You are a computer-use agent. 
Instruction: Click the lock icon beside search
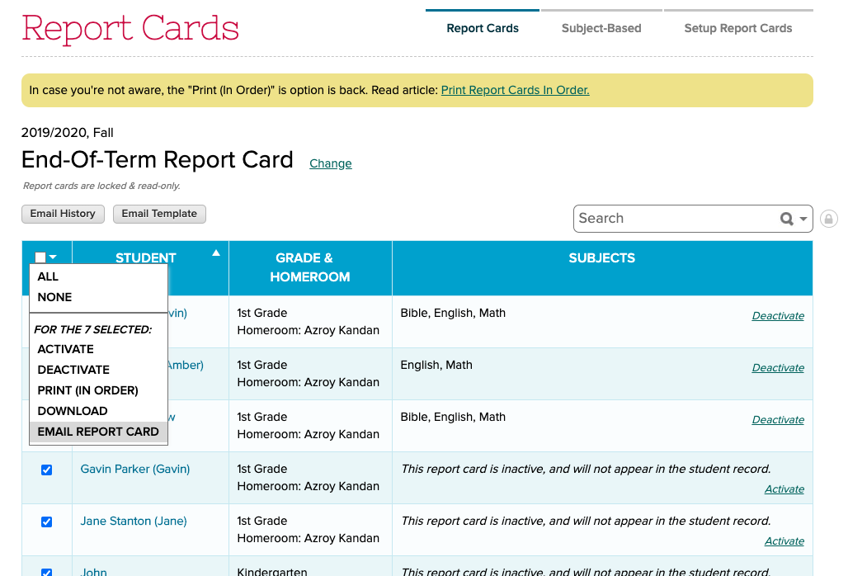[828, 219]
